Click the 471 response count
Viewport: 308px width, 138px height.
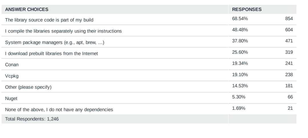(289, 41)
